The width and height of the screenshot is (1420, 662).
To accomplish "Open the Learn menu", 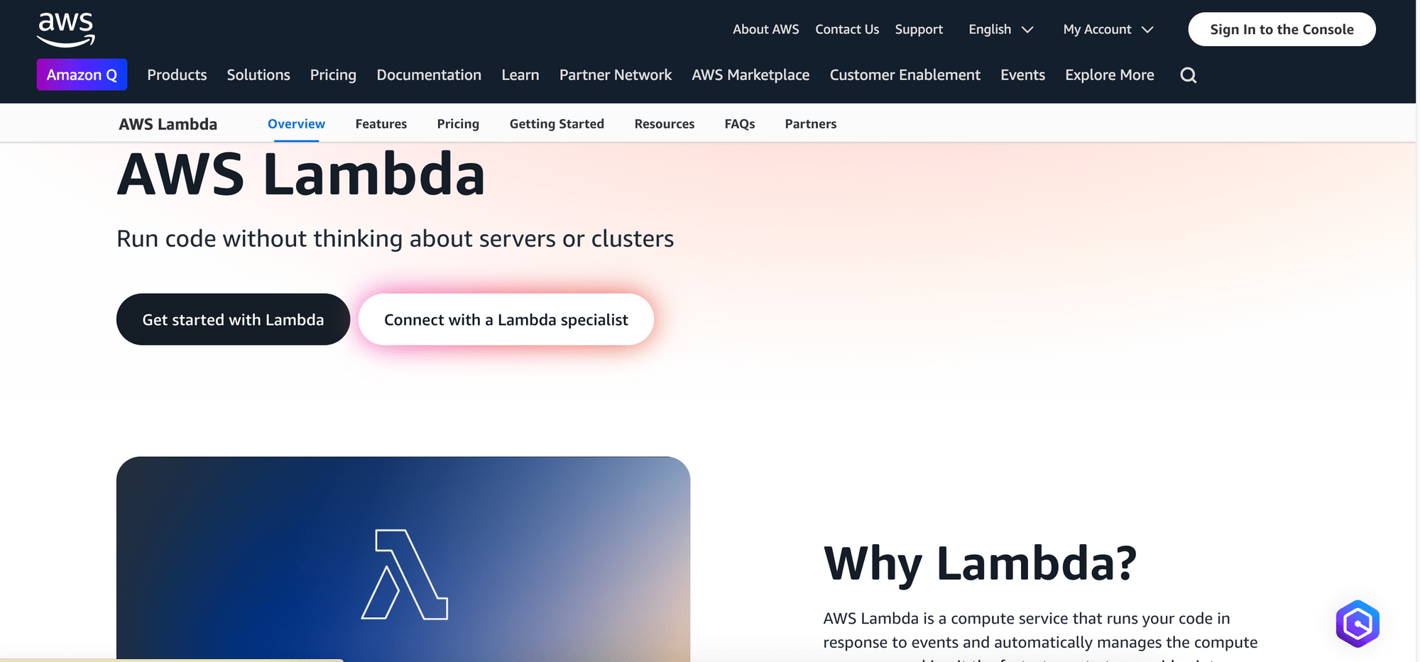I will [520, 75].
